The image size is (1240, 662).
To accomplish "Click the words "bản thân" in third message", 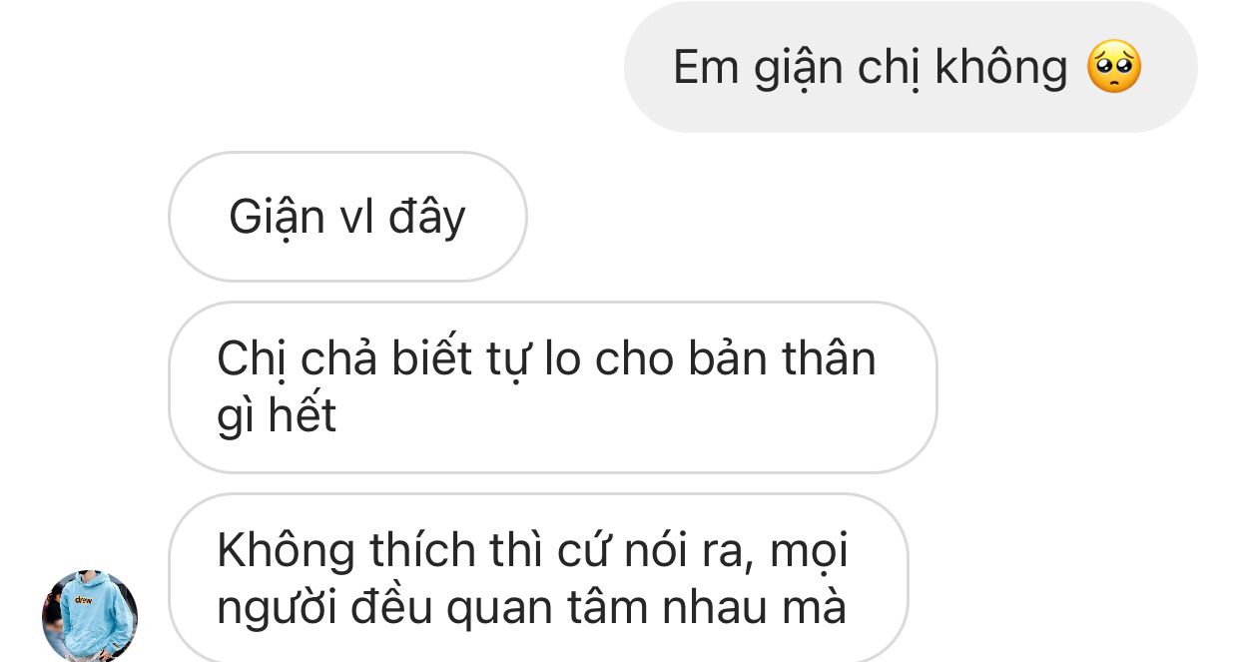I will click(782, 359).
